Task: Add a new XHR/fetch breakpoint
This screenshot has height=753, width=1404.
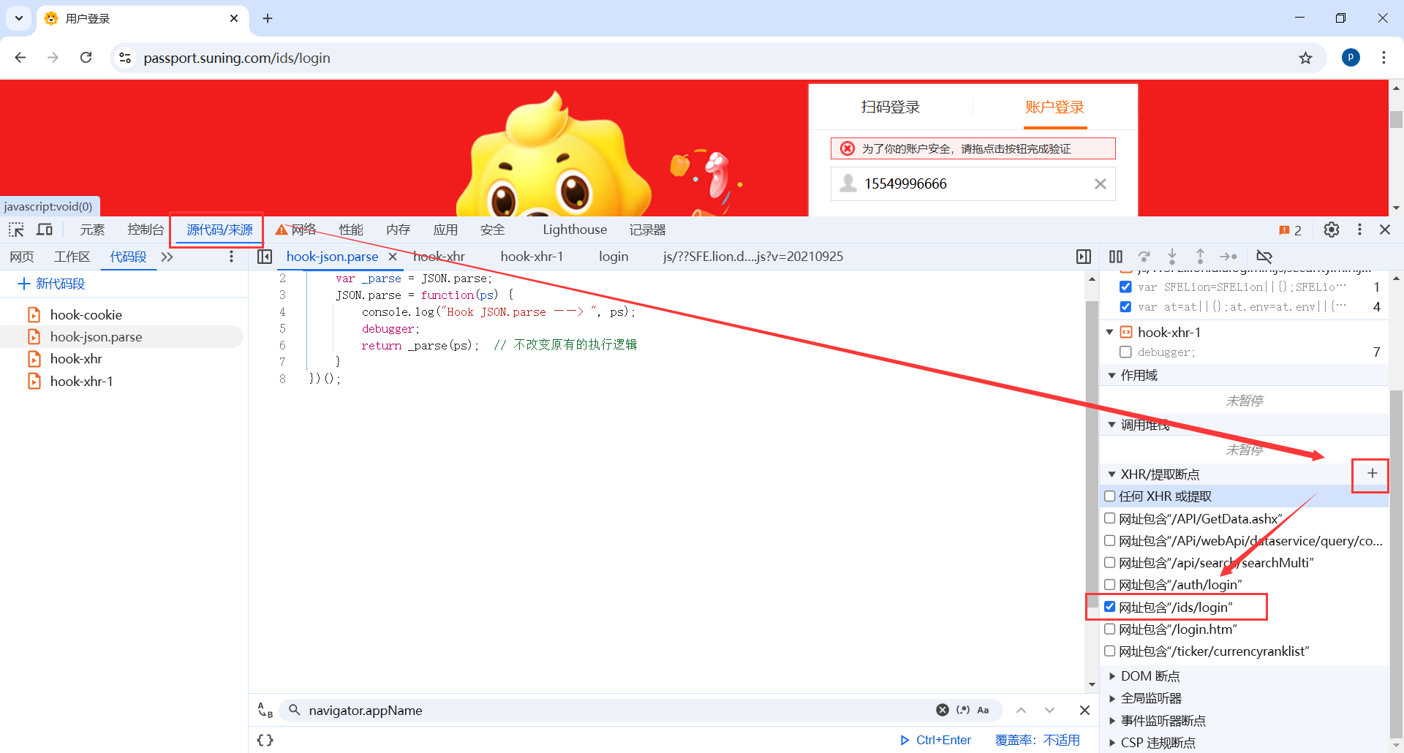Action: click(1372, 474)
